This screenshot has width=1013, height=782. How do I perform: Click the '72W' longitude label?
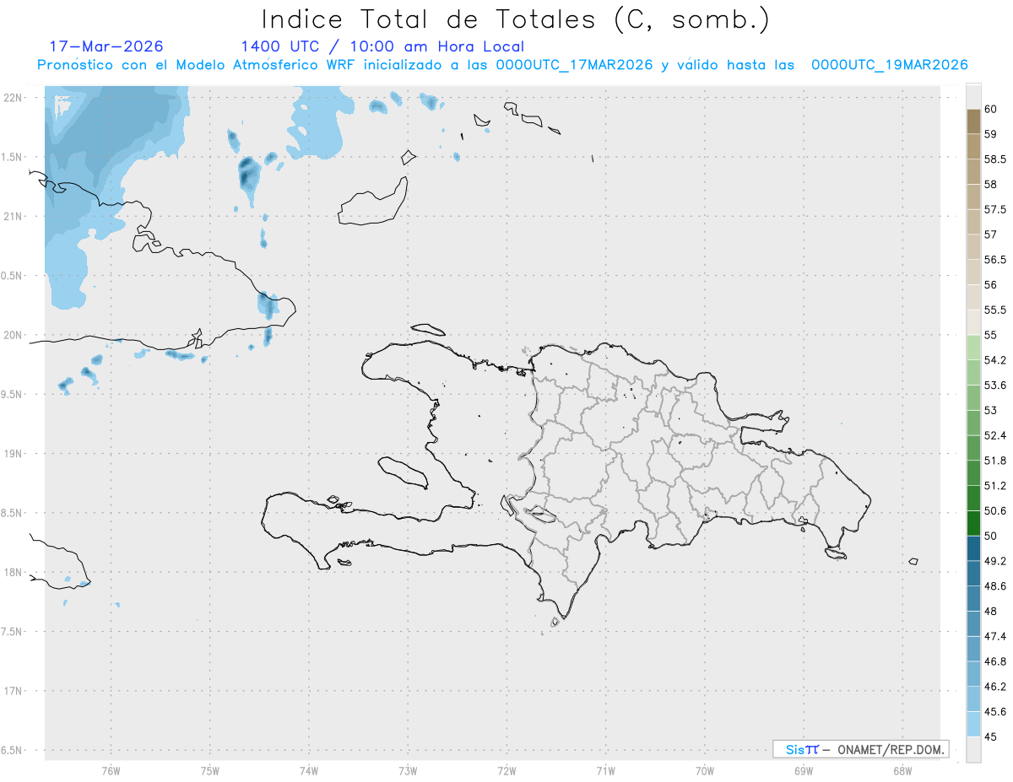pos(506,771)
